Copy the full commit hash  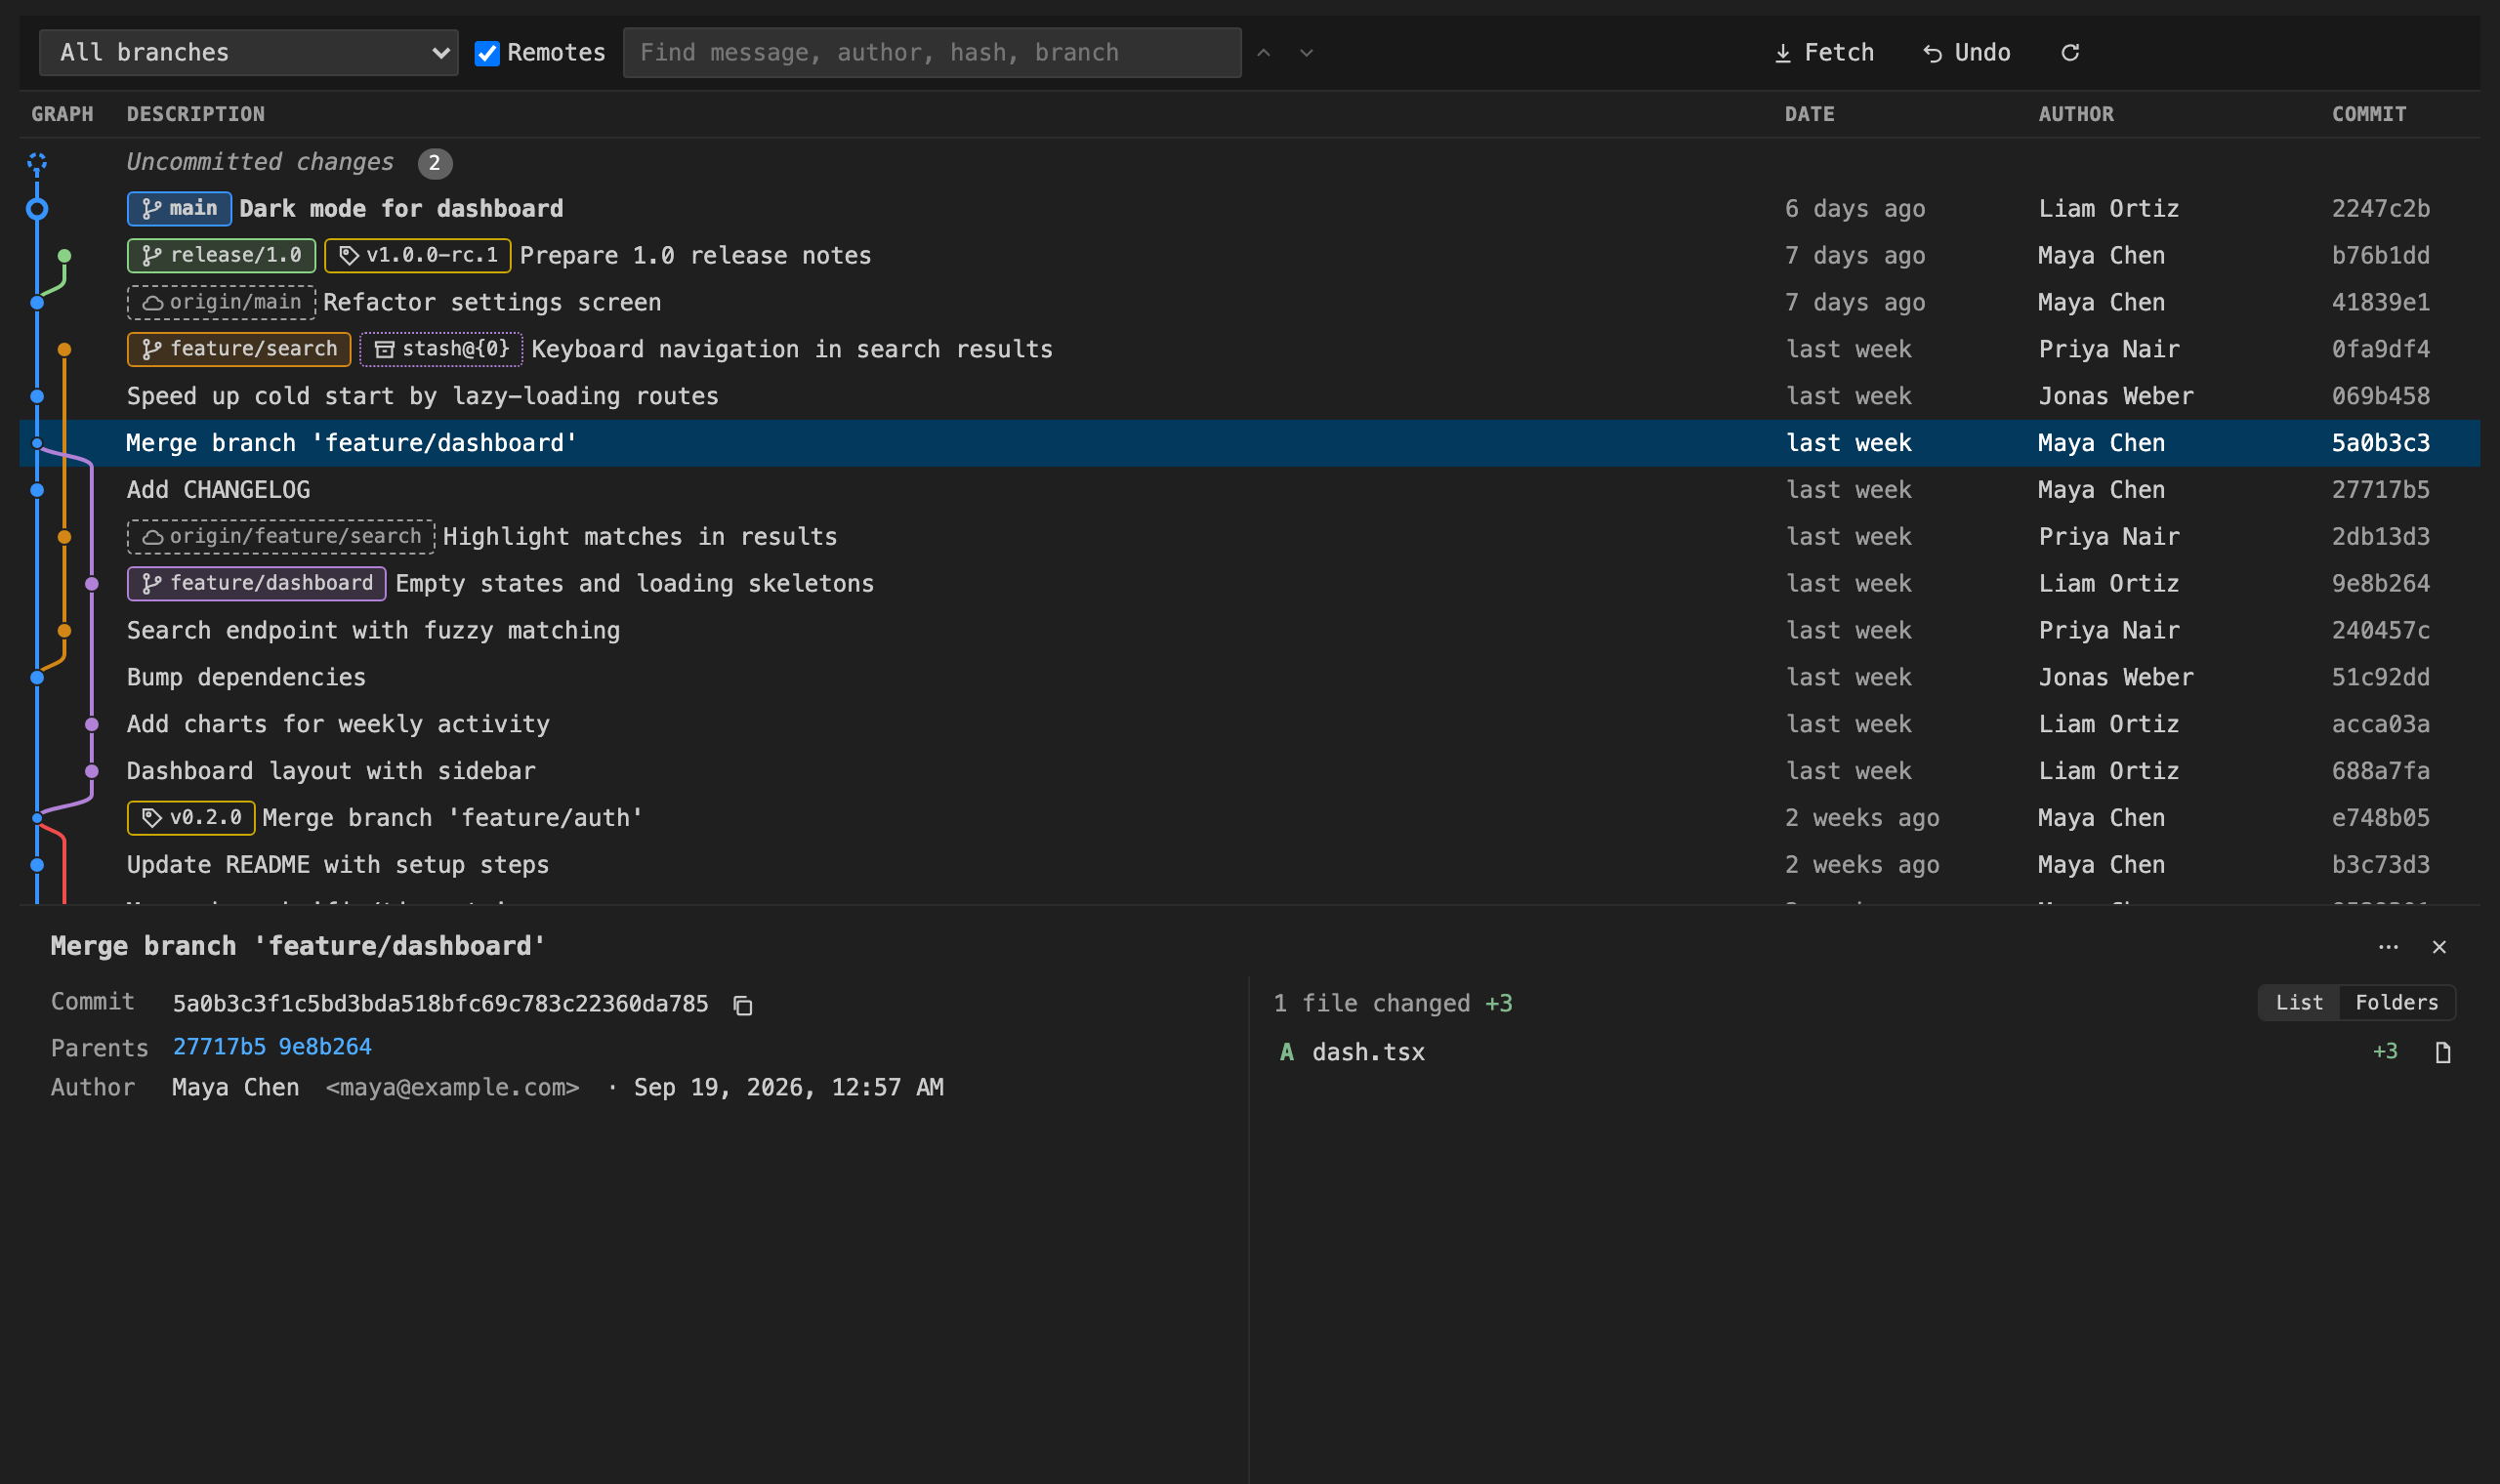[742, 1005]
